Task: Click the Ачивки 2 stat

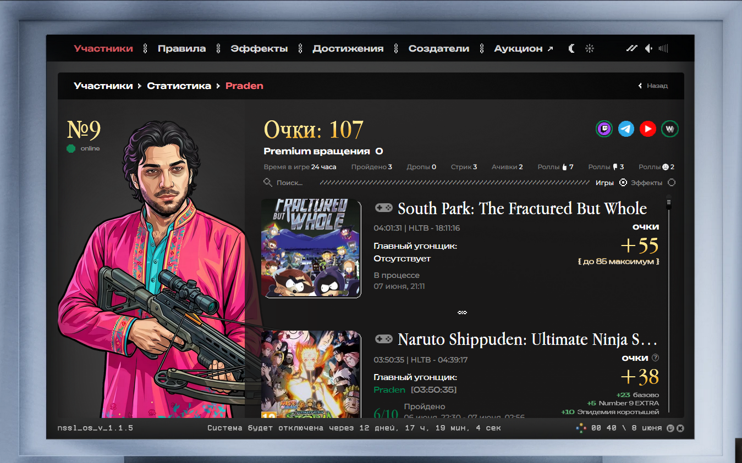Action: (x=507, y=167)
